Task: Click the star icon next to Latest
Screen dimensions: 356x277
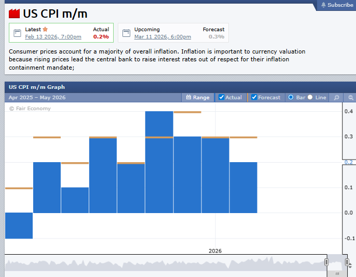Action: [x=45, y=29]
